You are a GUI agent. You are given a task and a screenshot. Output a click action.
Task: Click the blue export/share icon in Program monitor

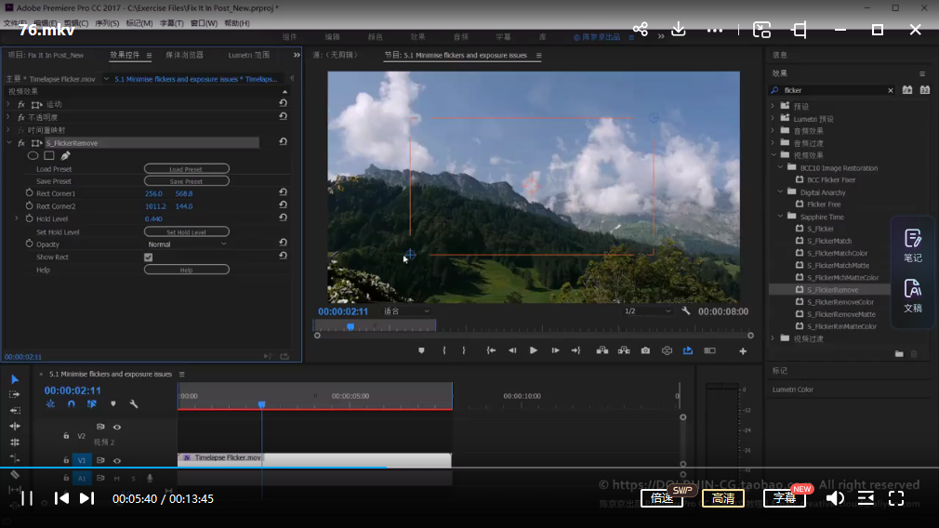tap(688, 350)
